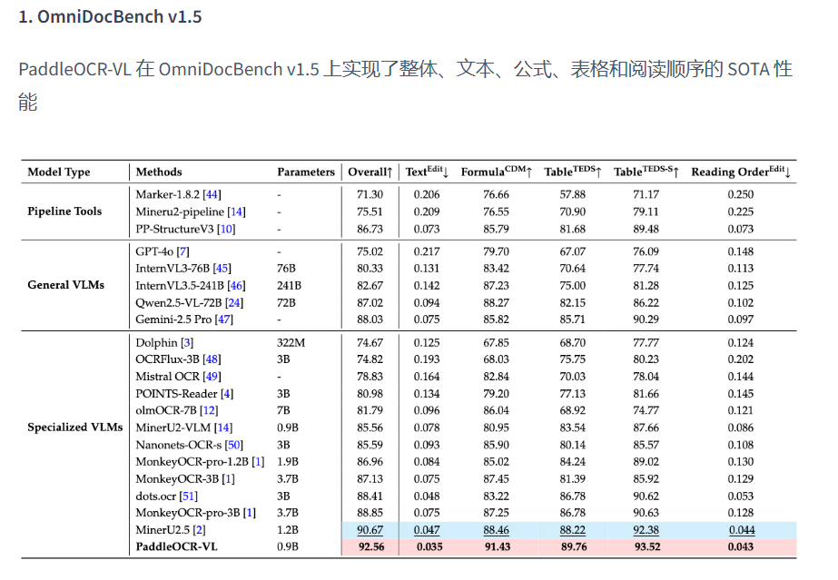Open citation [14] next to Mineru2-pipeline

pos(236,212)
